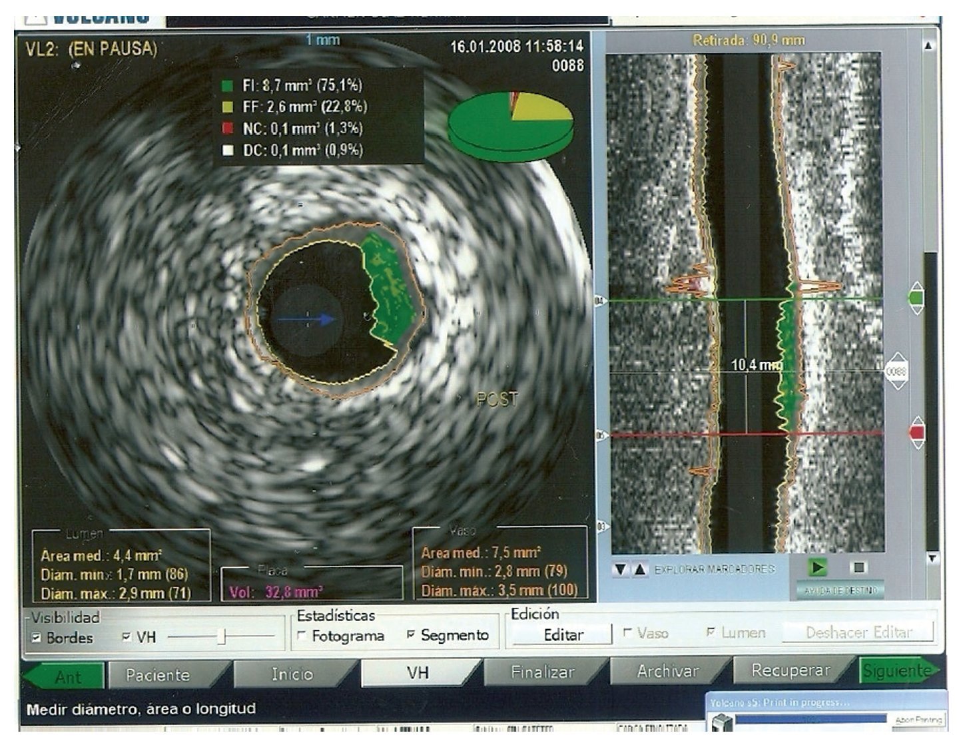Enable the Fotograma statistics checkbox
957x743 pixels.
click(302, 636)
